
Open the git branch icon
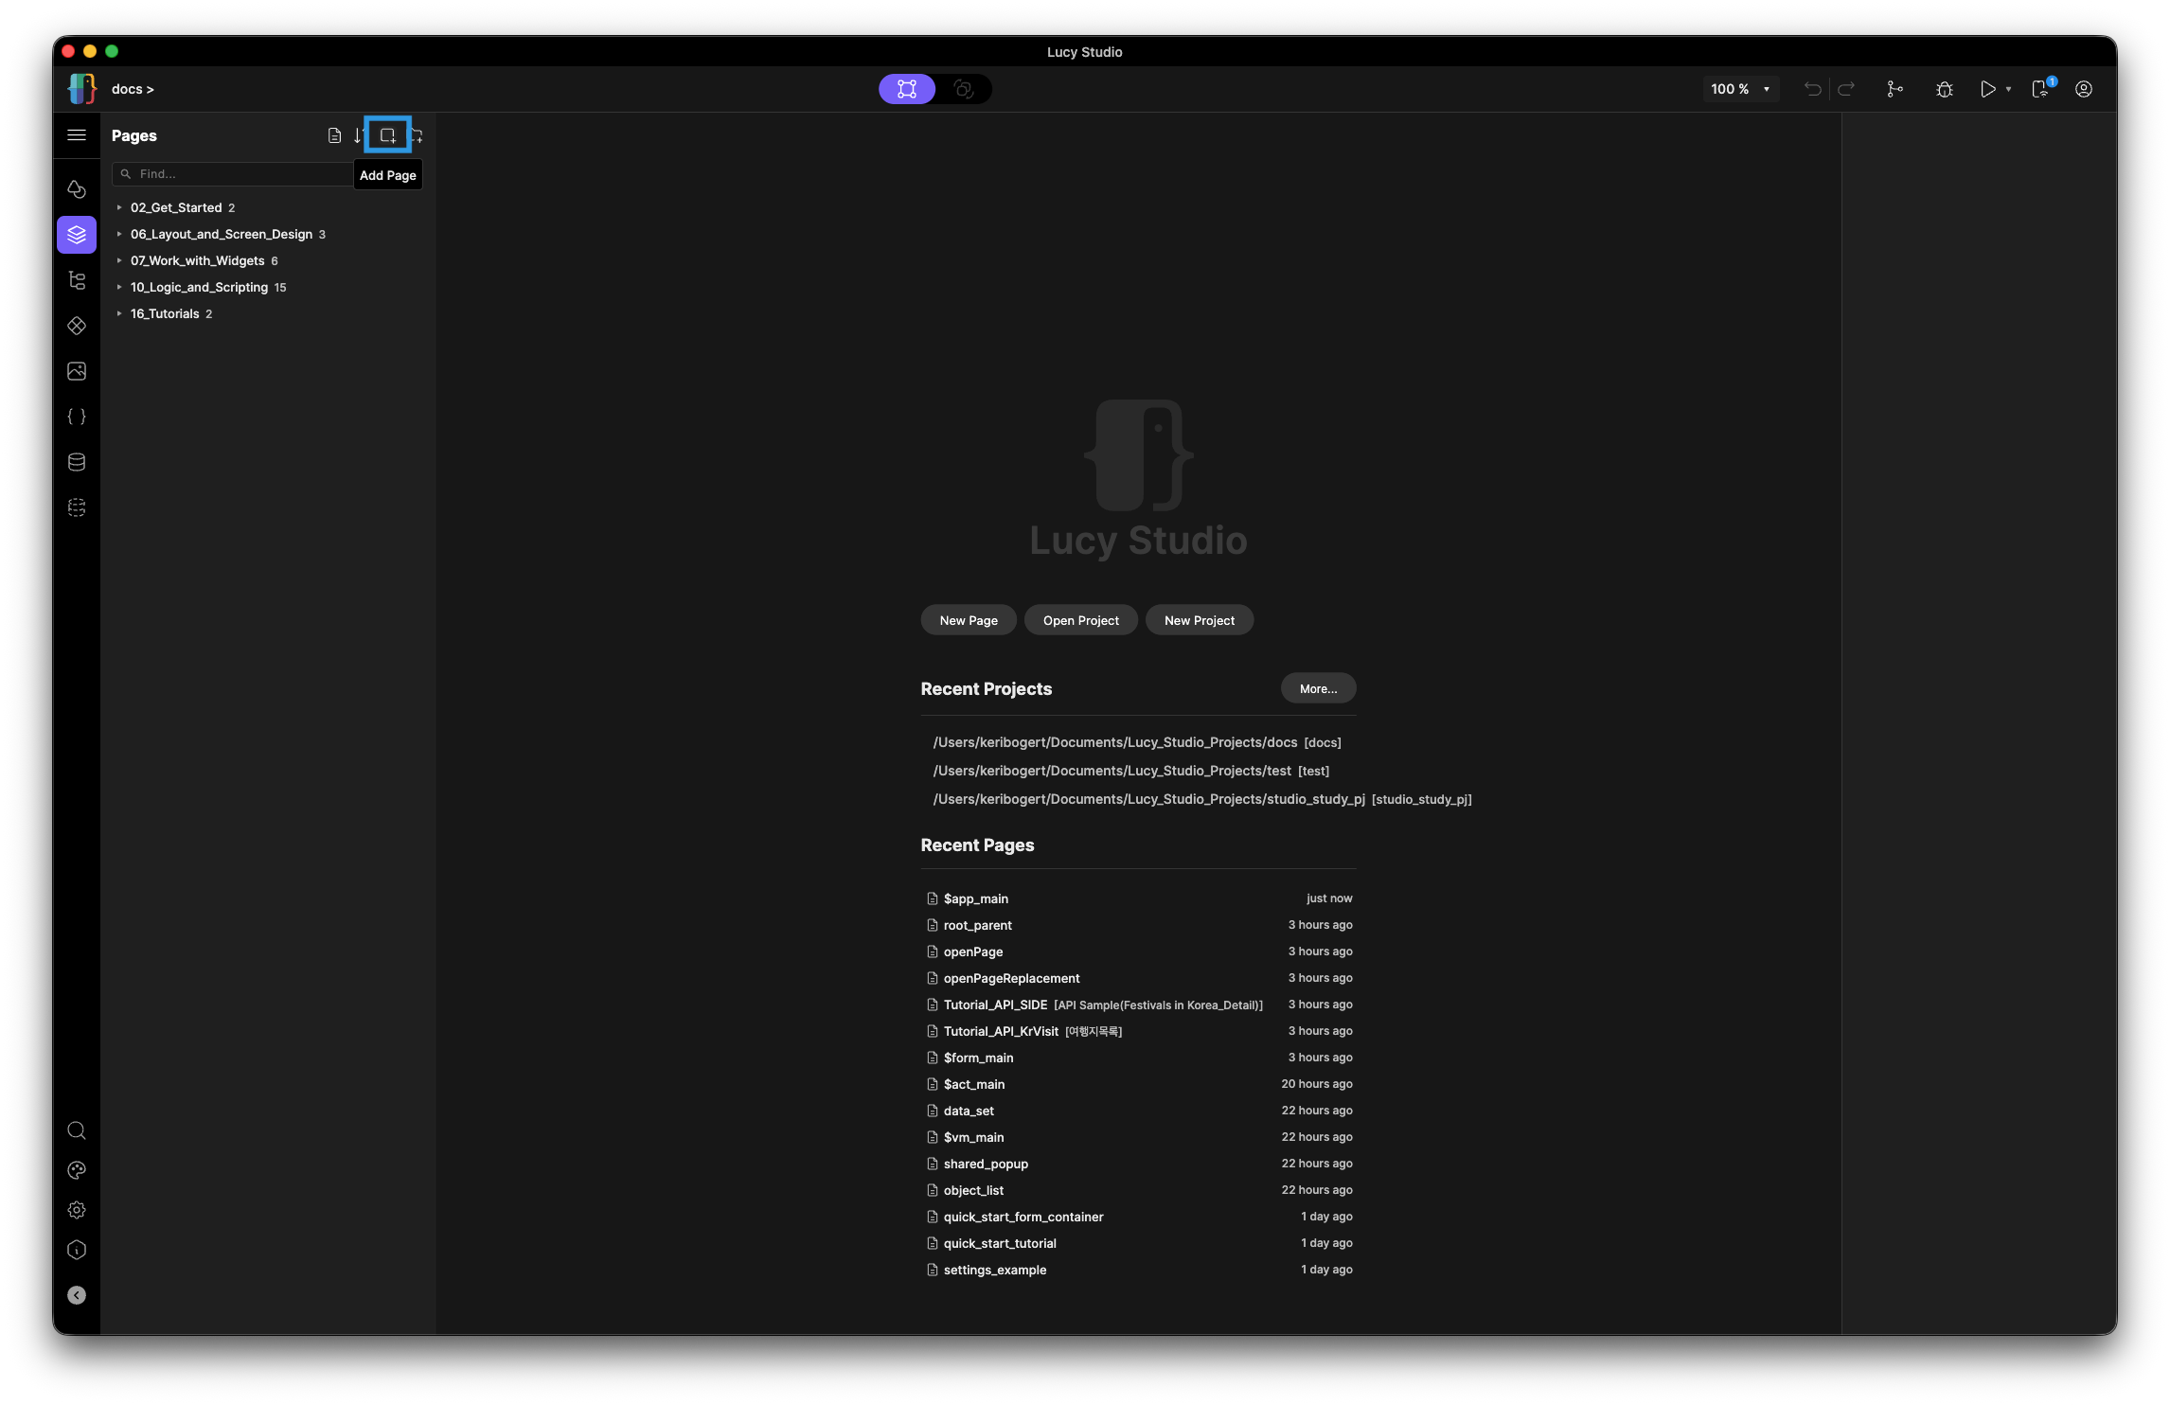click(x=1894, y=89)
